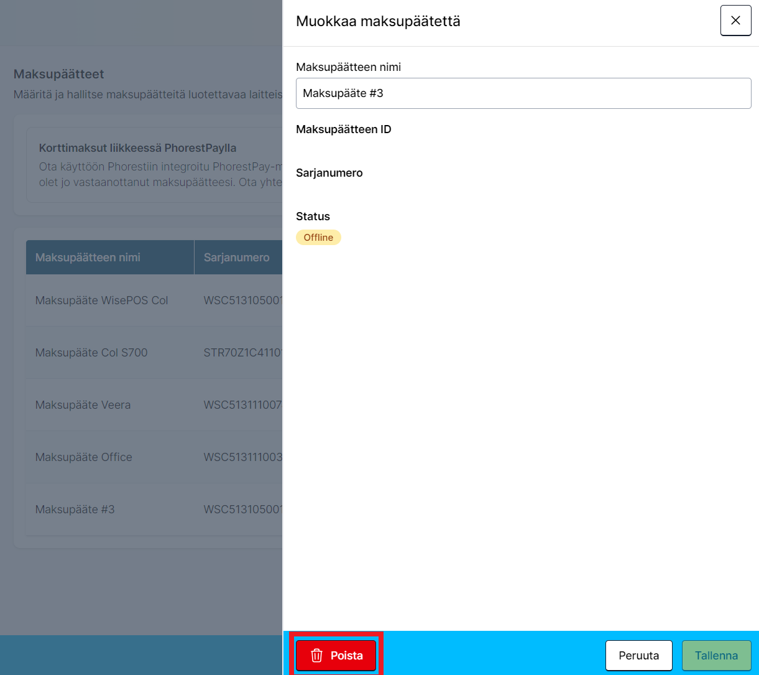Click the Status label in the edit panel
Image resolution: width=759 pixels, height=675 pixels.
(x=313, y=216)
